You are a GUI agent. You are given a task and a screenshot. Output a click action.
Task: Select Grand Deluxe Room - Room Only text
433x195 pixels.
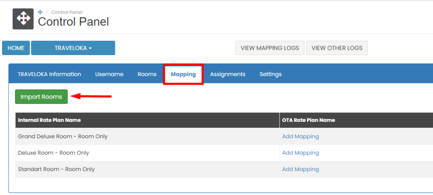[x=63, y=137]
